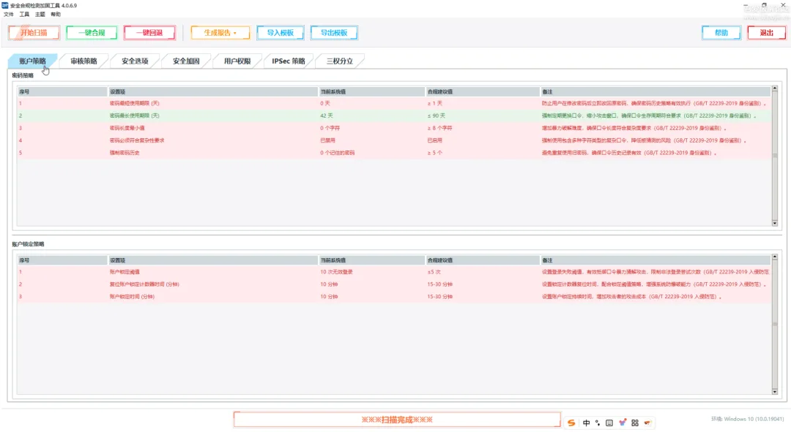Click the 备注 header in the 账户锁定策略 table
Image resolution: width=791 pixels, height=432 pixels.
point(656,260)
